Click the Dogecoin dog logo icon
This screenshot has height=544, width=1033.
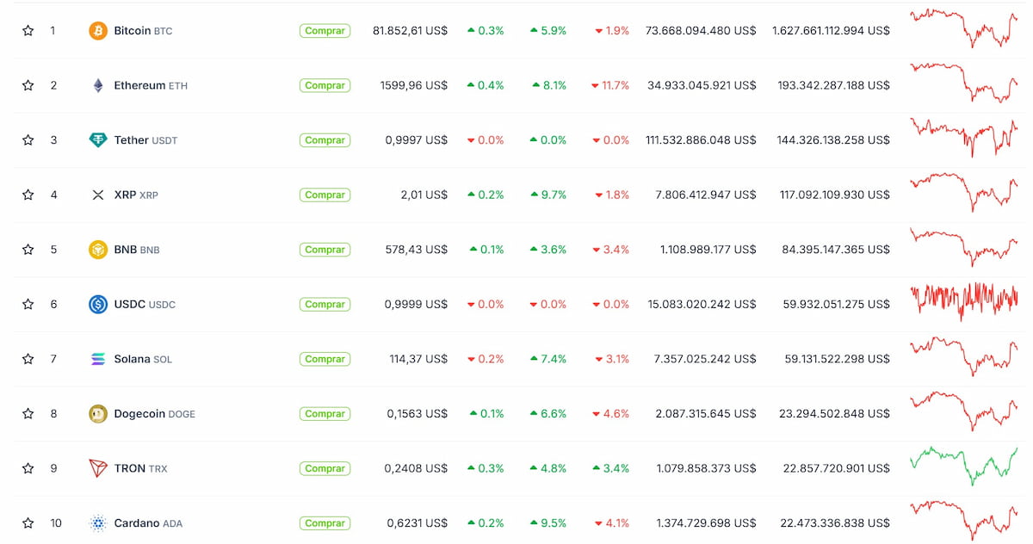[x=98, y=414]
